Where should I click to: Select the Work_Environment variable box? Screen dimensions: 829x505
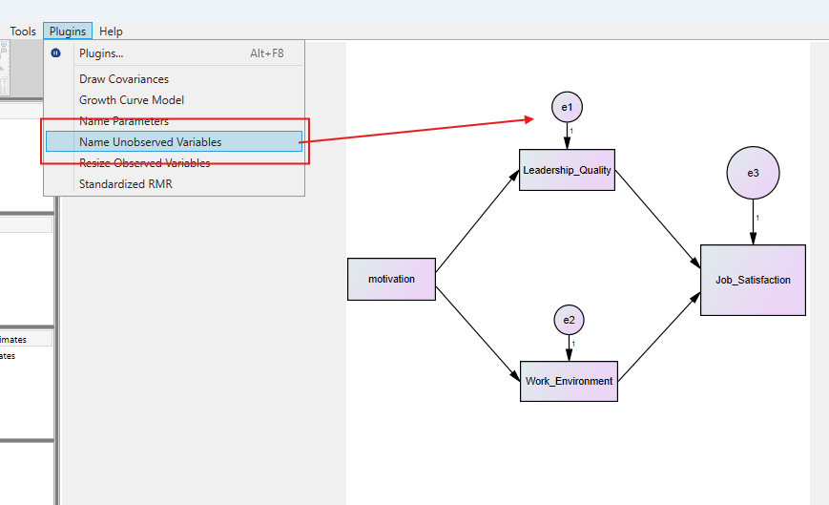tap(569, 381)
